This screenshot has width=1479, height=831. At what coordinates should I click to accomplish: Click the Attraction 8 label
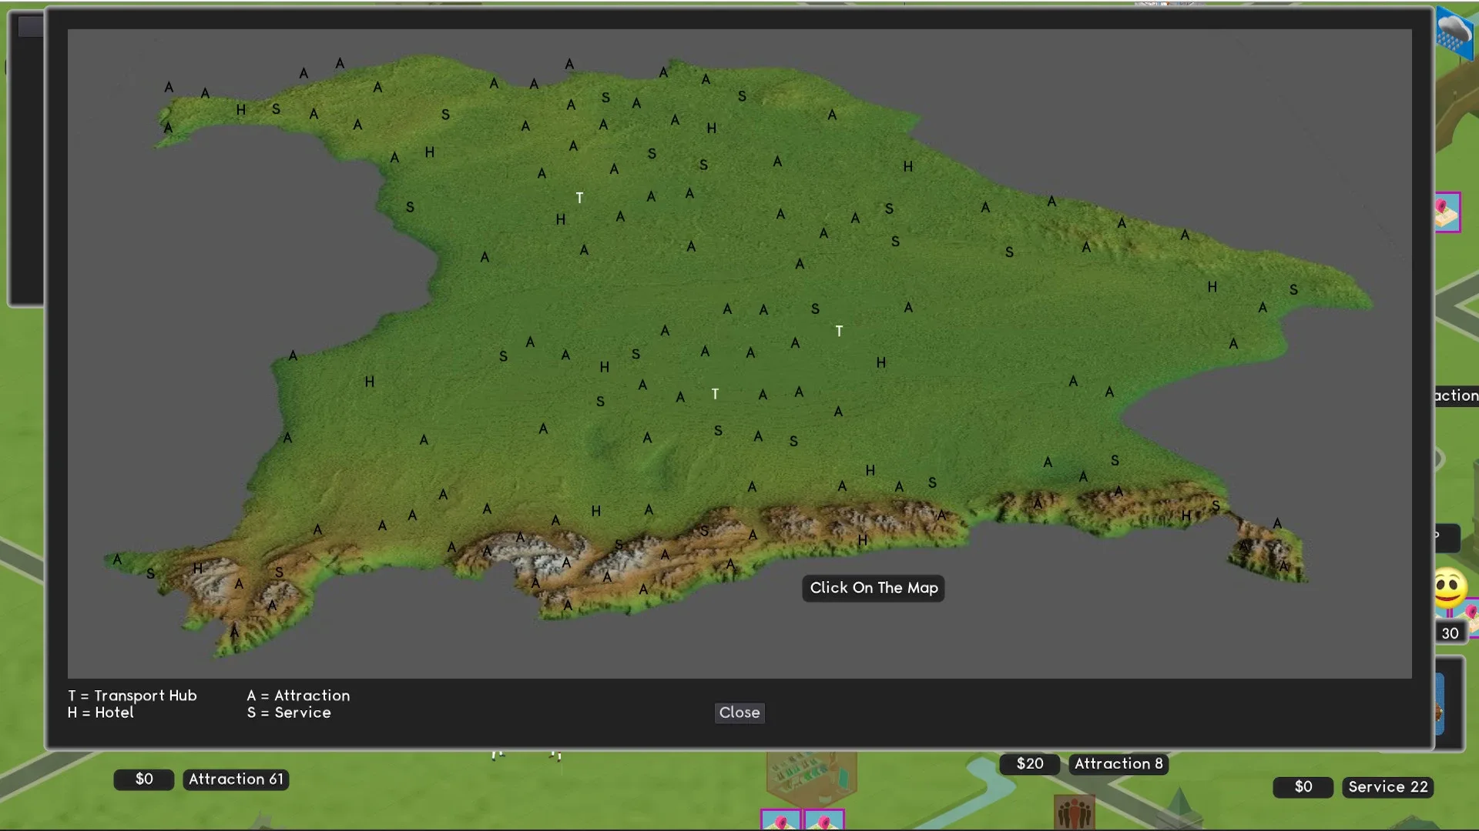pos(1118,764)
